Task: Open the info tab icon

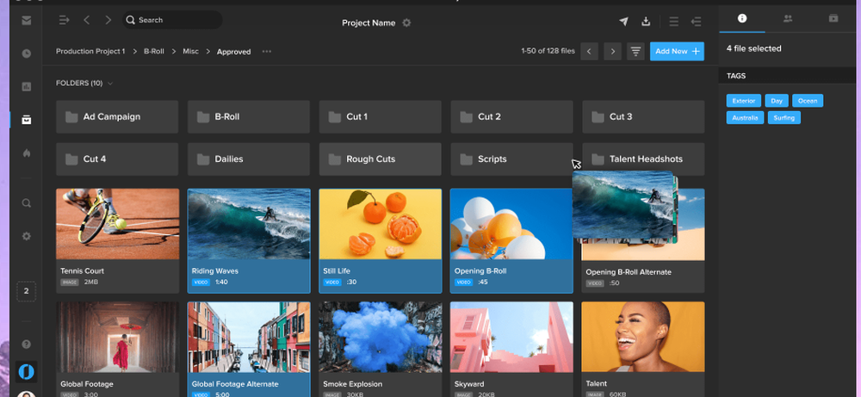Action: click(x=742, y=18)
